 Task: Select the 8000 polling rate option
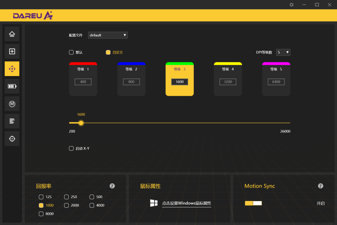coord(41,214)
